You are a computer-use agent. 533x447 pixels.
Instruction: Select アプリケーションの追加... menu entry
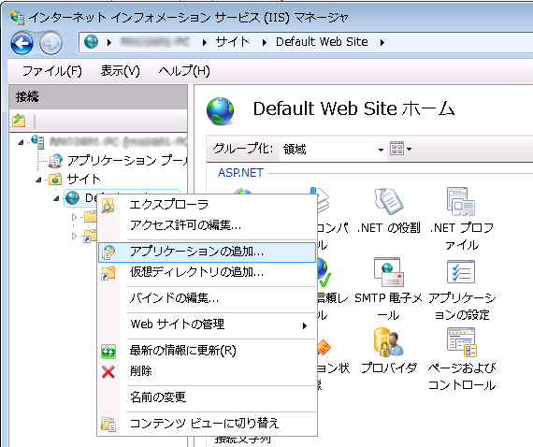[x=207, y=252]
